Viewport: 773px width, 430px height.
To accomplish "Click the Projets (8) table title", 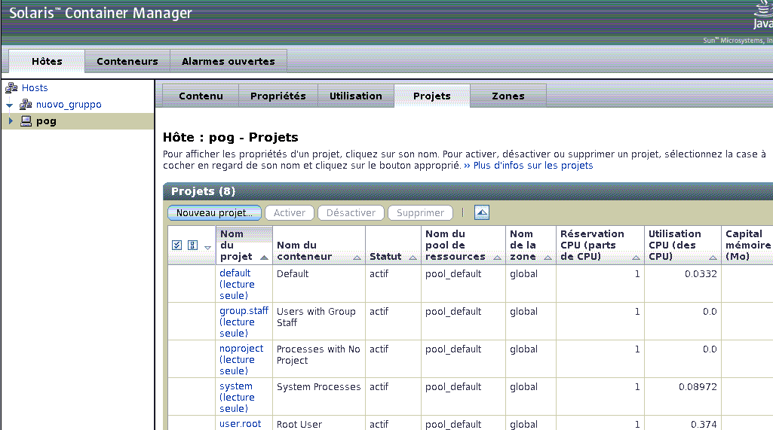I will [x=203, y=191].
